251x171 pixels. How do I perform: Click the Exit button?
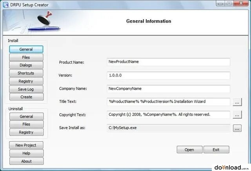(216, 150)
